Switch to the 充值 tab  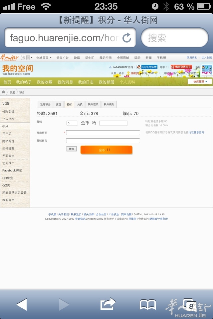coord(59,104)
